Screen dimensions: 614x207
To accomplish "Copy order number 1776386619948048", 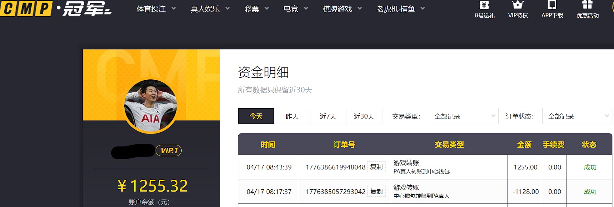I will (376, 167).
